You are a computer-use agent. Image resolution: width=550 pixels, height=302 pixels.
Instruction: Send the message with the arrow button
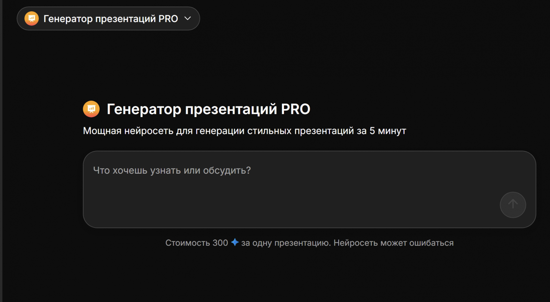coord(513,205)
